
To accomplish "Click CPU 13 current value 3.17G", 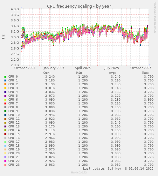I will 50,126.
